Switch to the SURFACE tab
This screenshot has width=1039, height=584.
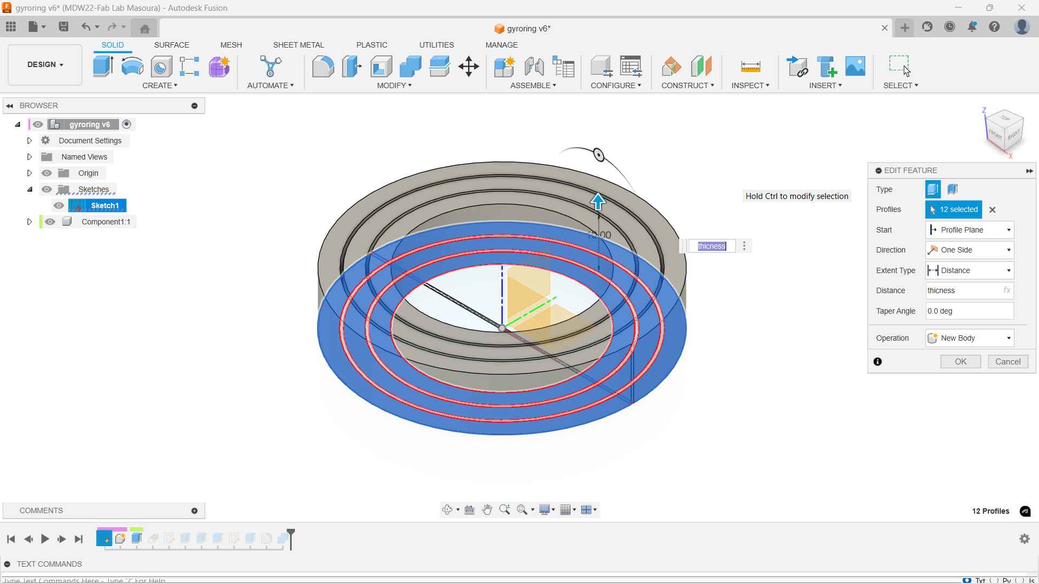[172, 45]
